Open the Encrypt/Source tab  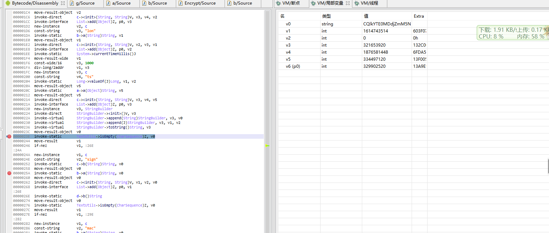point(200,3)
